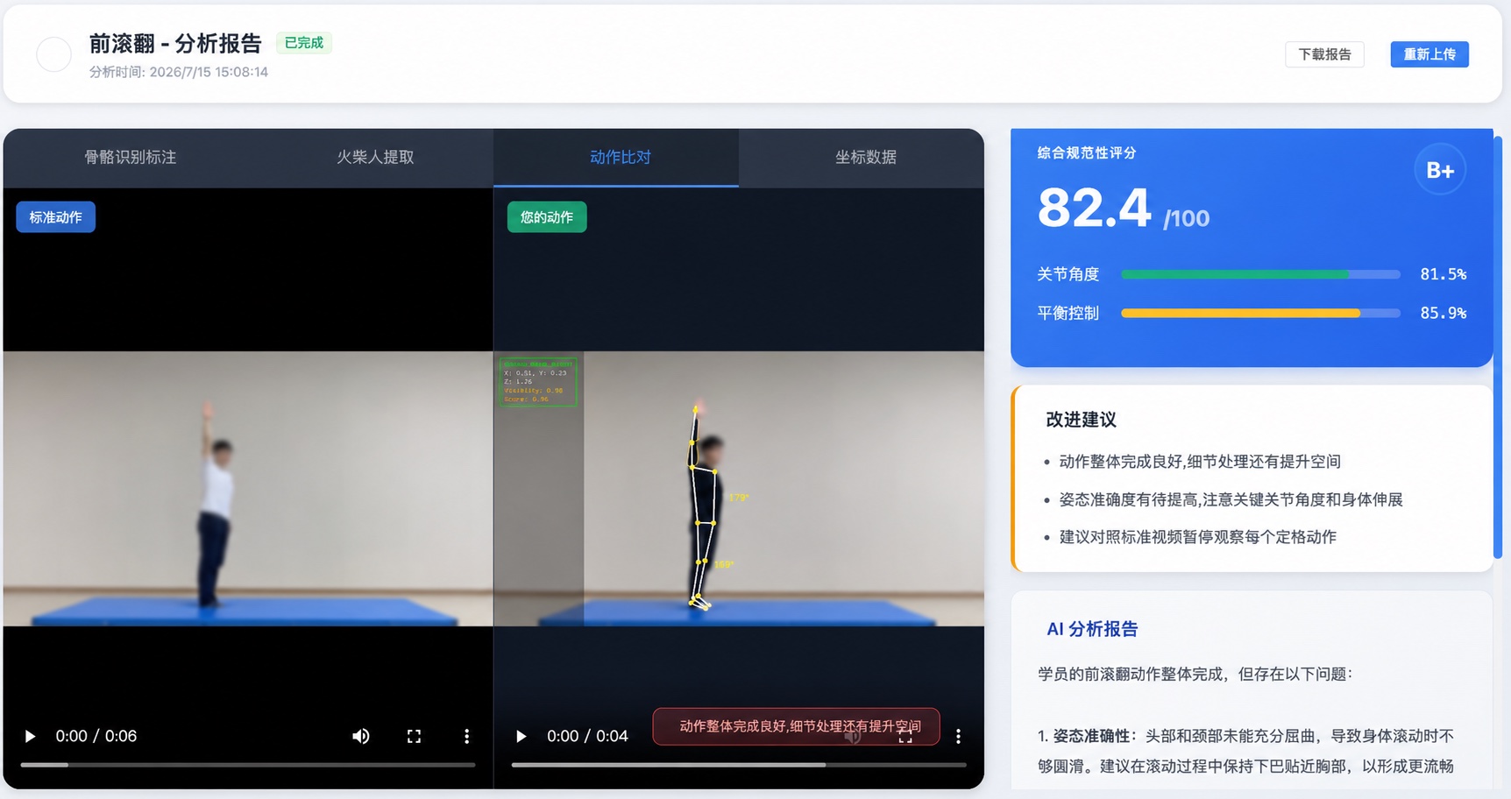Click the 改进建议 heading
Screen dimensions: 1511x799
click(x=1081, y=420)
